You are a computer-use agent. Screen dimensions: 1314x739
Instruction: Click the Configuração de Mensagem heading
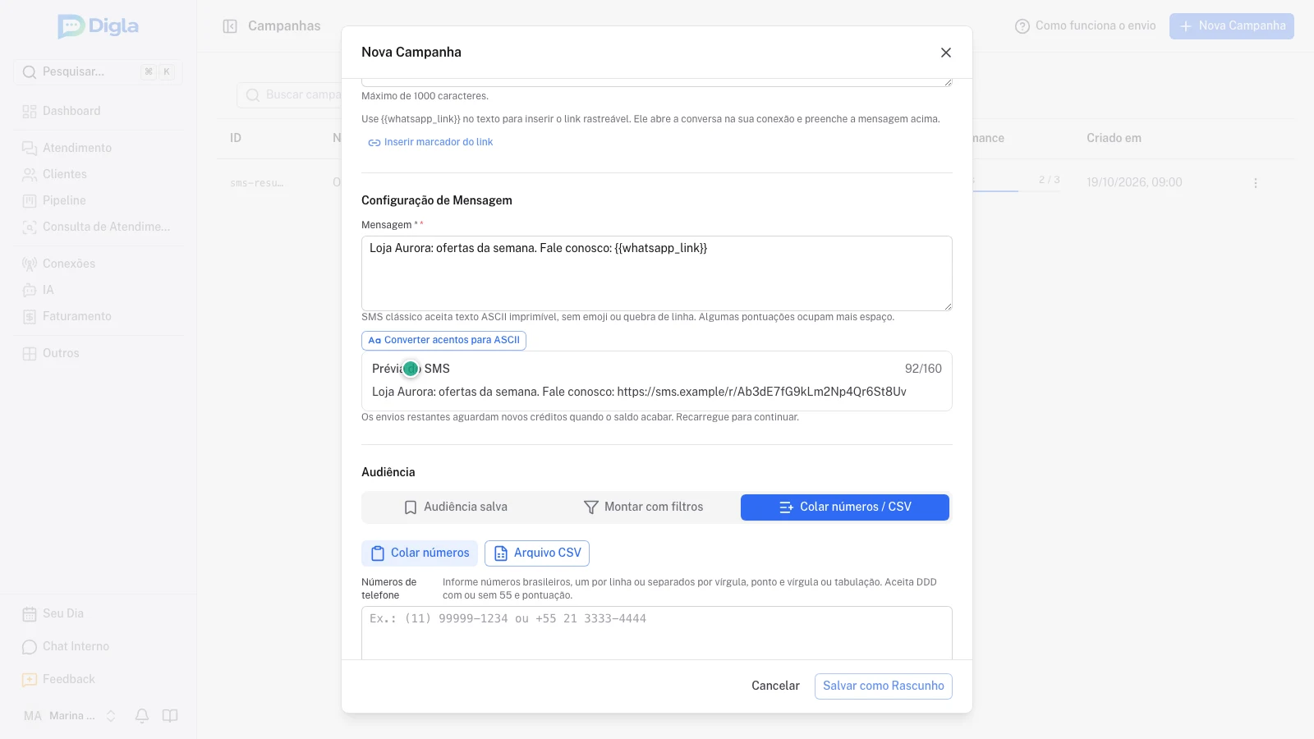437,200
